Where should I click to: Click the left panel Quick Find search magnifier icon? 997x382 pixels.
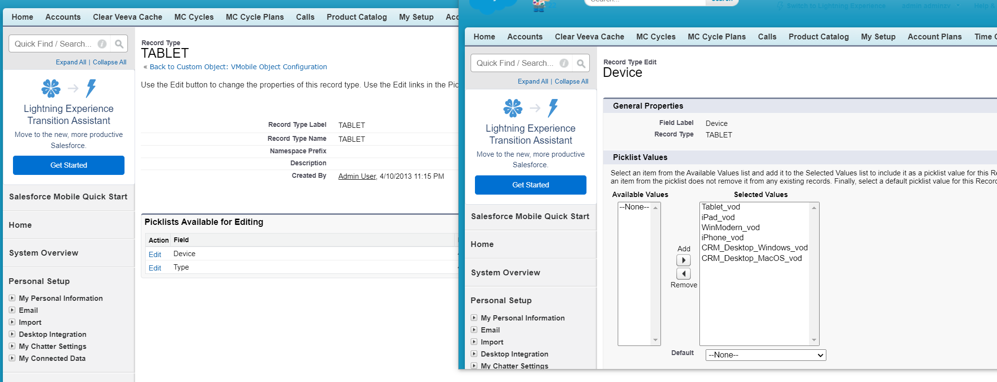[119, 44]
